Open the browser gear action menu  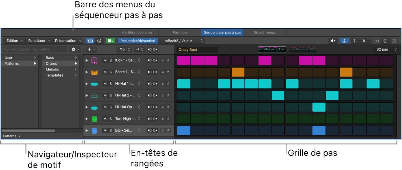pyautogui.click(x=75, y=49)
